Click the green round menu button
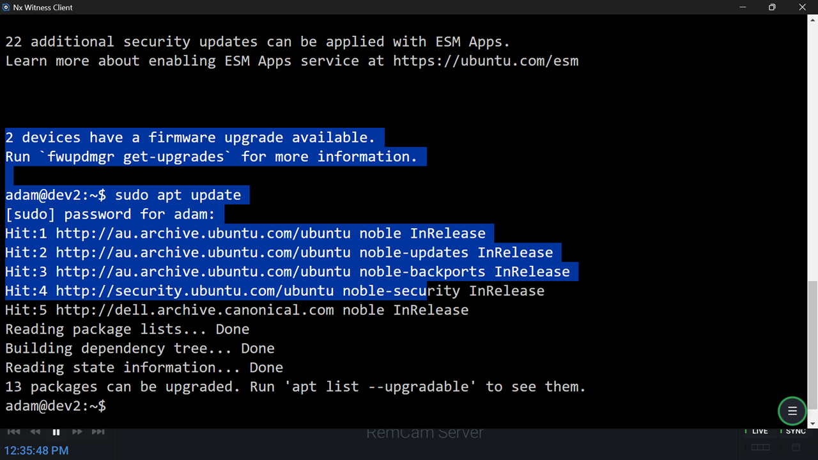The image size is (818, 460). click(792, 411)
